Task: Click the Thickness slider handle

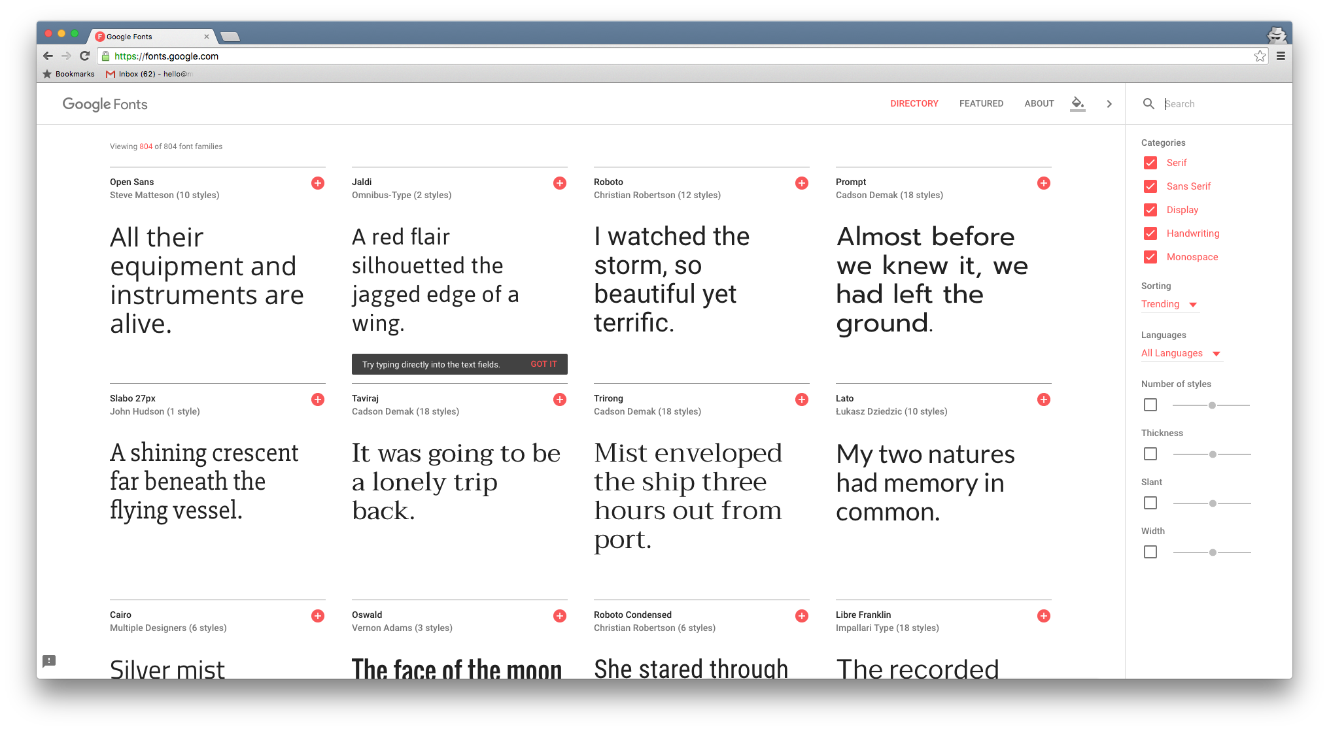Action: [x=1213, y=454]
